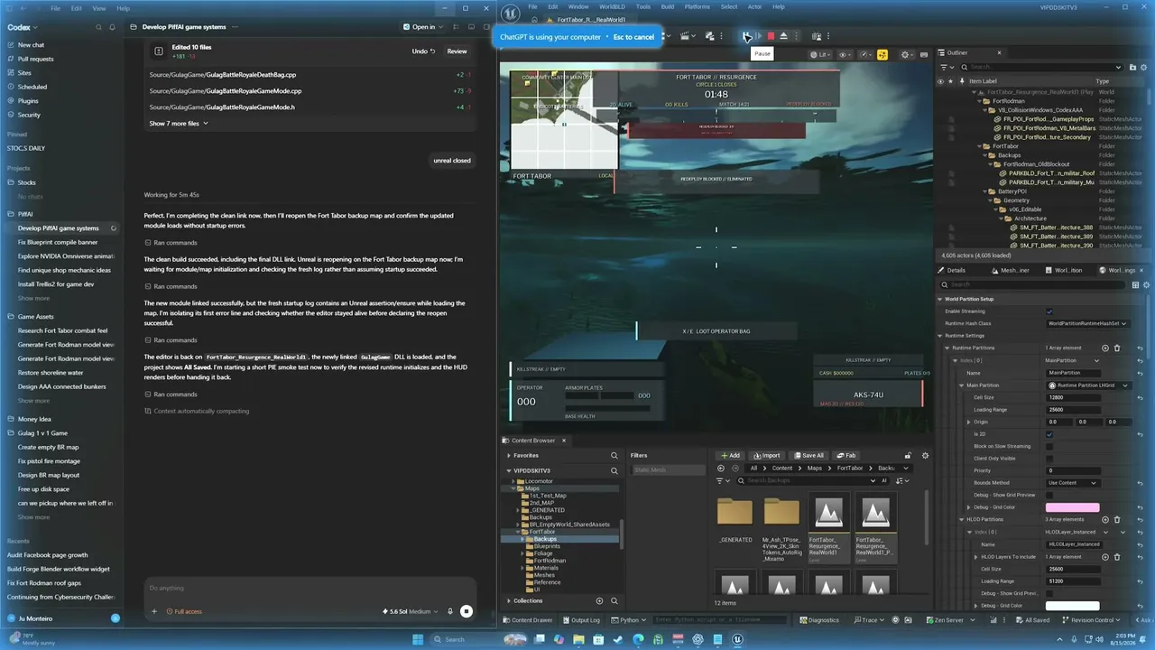
Task: Open the pink Main Partition grid color swatch
Action: [1073, 507]
